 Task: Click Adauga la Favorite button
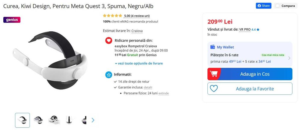tap(255, 89)
